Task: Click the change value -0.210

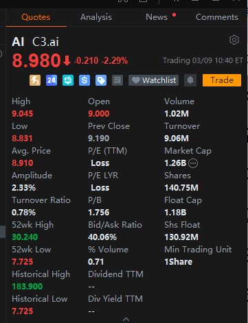Action: (86, 61)
